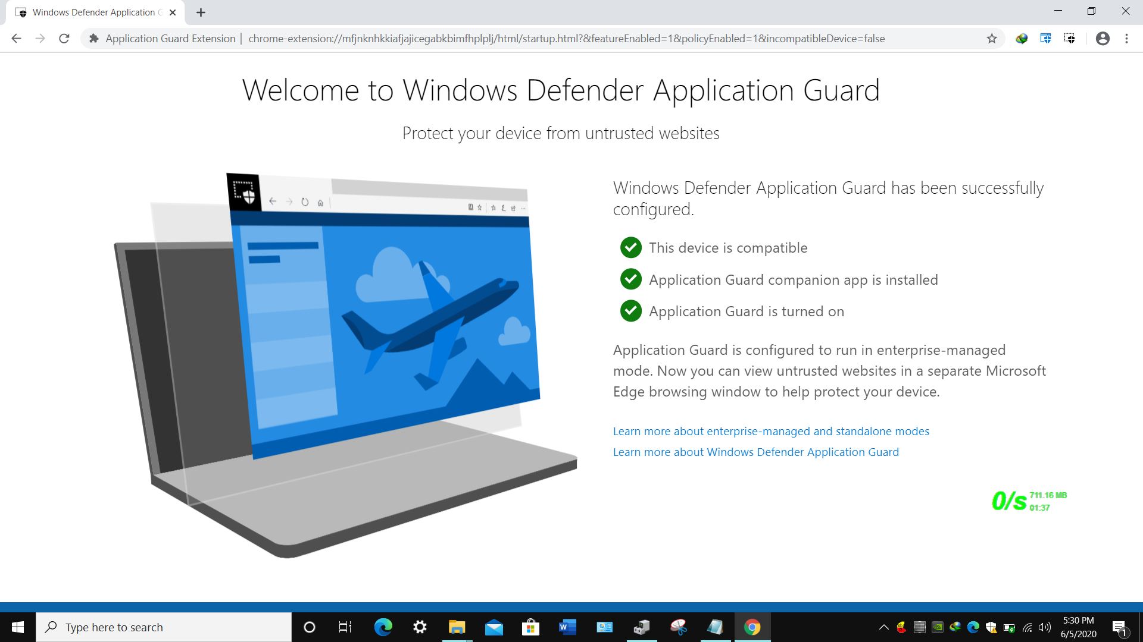Open link about enterprise-managed and standalone modes
The height and width of the screenshot is (642, 1143).
771,431
